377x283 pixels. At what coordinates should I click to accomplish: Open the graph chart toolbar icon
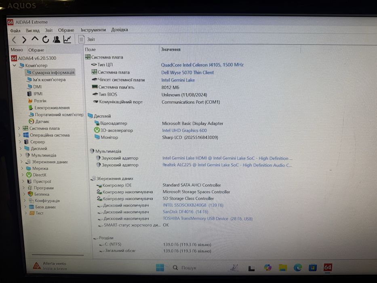point(67,39)
